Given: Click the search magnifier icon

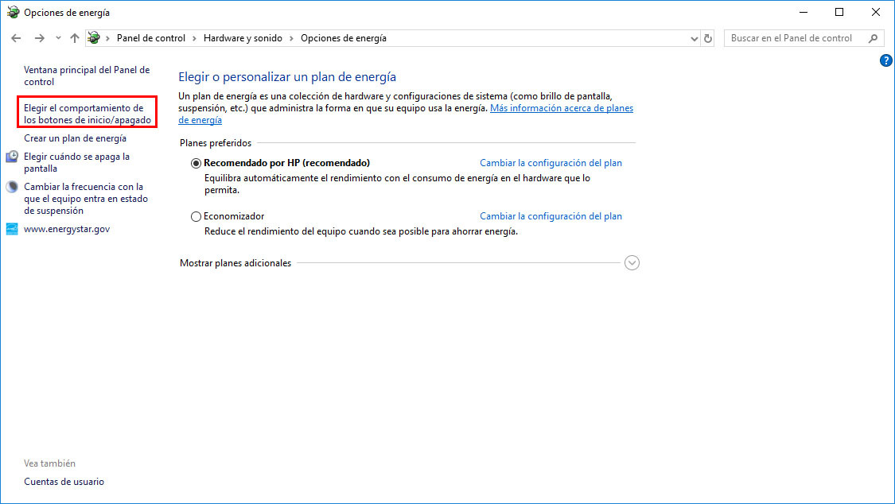Looking at the screenshot, I should [874, 37].
